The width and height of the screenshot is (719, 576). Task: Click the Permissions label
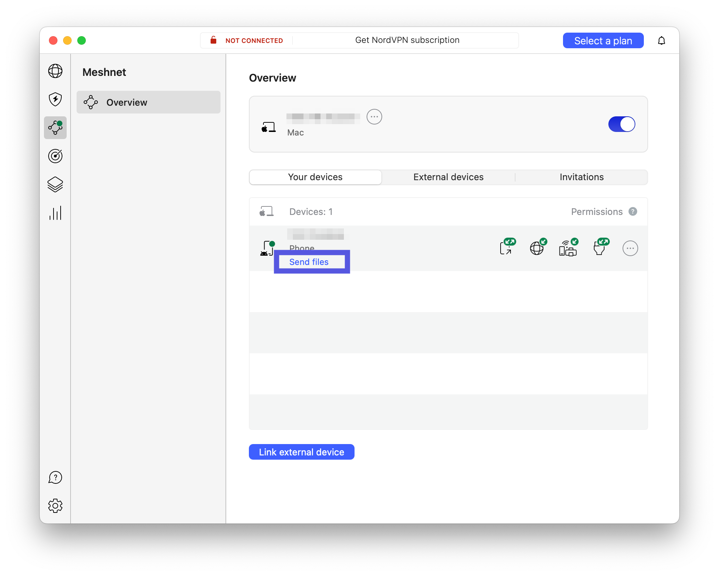(x=597, y=211)
